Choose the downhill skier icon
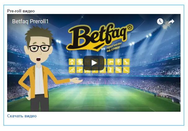Screen dimensions: 188x131 tap(111, 62)
